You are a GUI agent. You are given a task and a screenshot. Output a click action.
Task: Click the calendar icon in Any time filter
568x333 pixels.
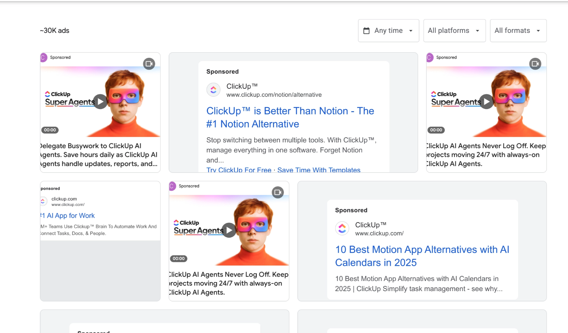pyautogui.click(x=366, y=31)
